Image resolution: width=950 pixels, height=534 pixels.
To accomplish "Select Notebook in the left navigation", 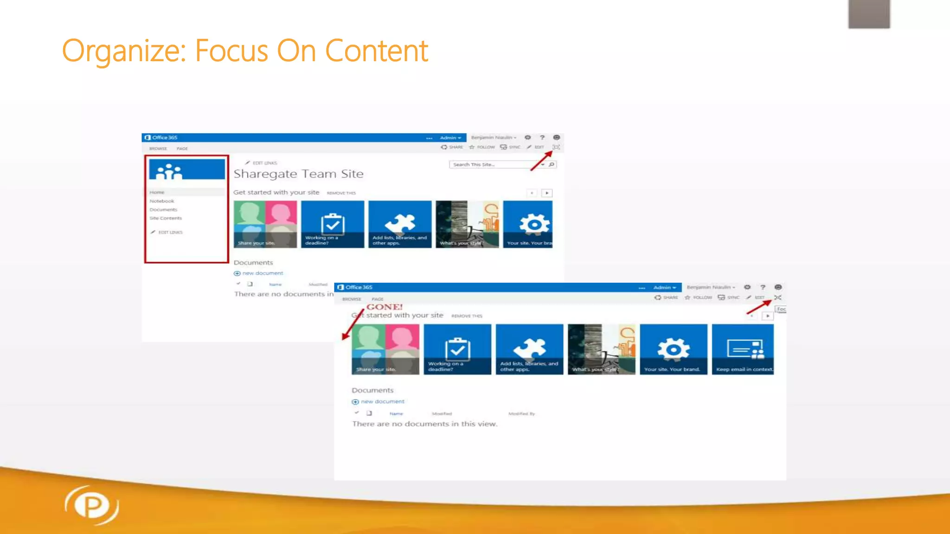I will pos(162,201).
